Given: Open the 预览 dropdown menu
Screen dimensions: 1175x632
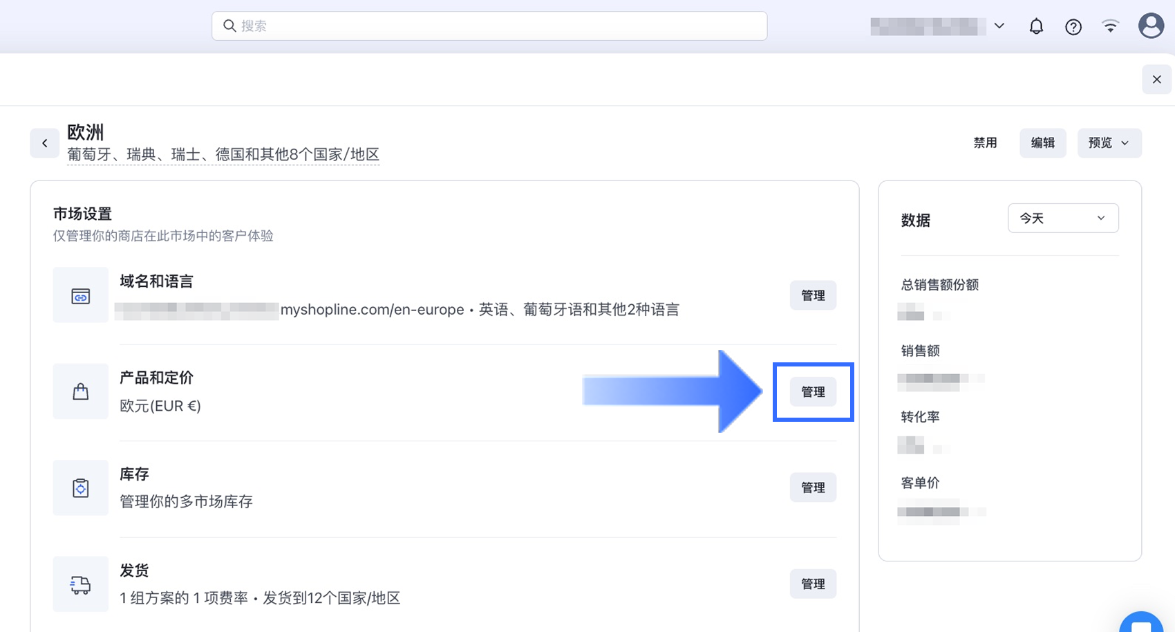Looking at the screenshot, I should coord(1109,143).
